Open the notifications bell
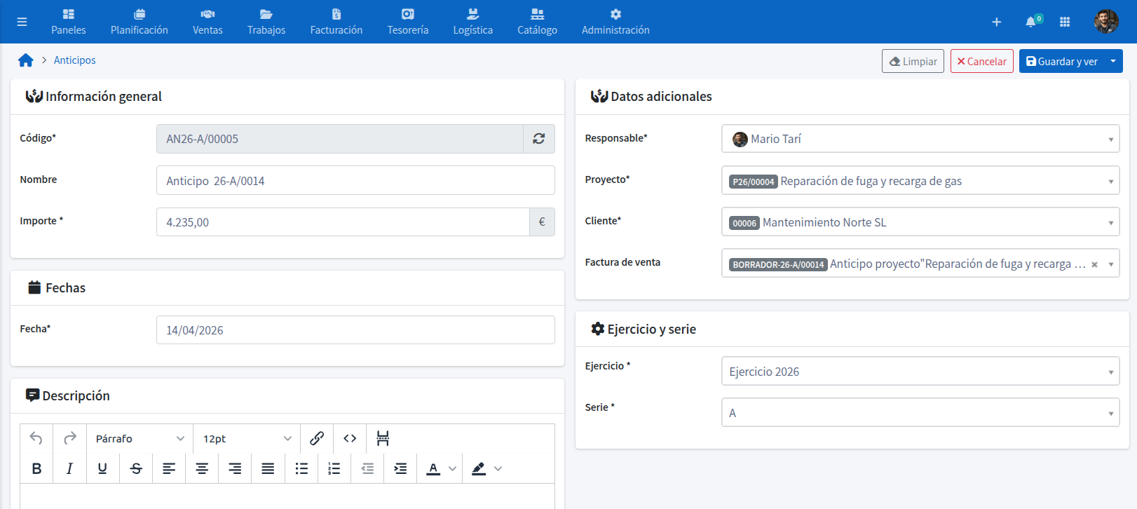This screenshot has height=509, width=1137. click(x=1030, y=22)
